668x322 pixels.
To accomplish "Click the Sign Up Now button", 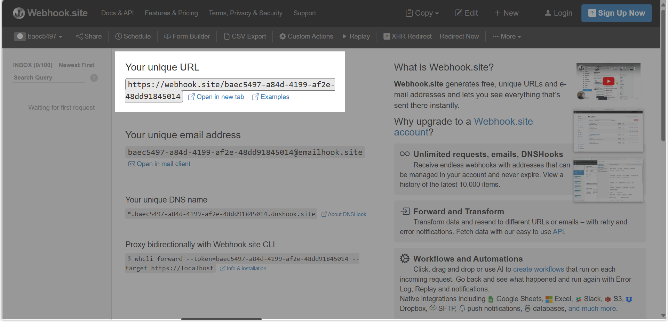I will [x=616, y=13].
